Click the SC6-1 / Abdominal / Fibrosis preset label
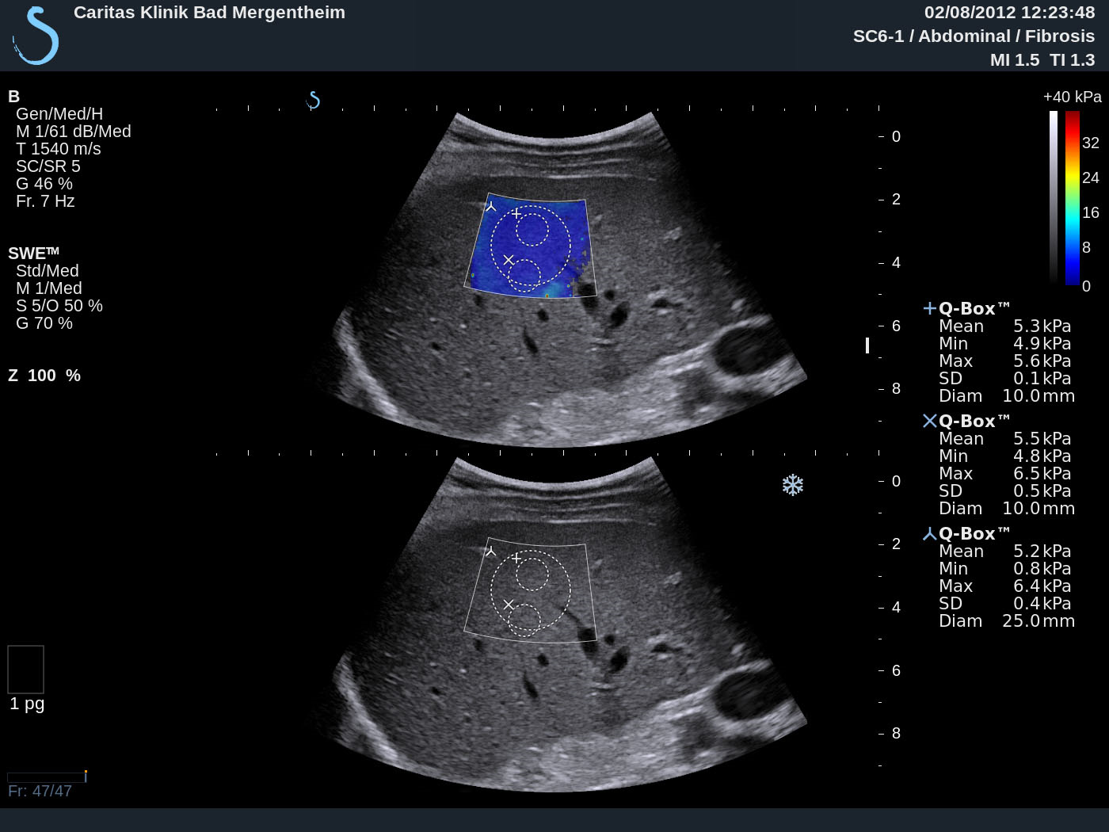 pyautogui.click(x=973, y=36)
